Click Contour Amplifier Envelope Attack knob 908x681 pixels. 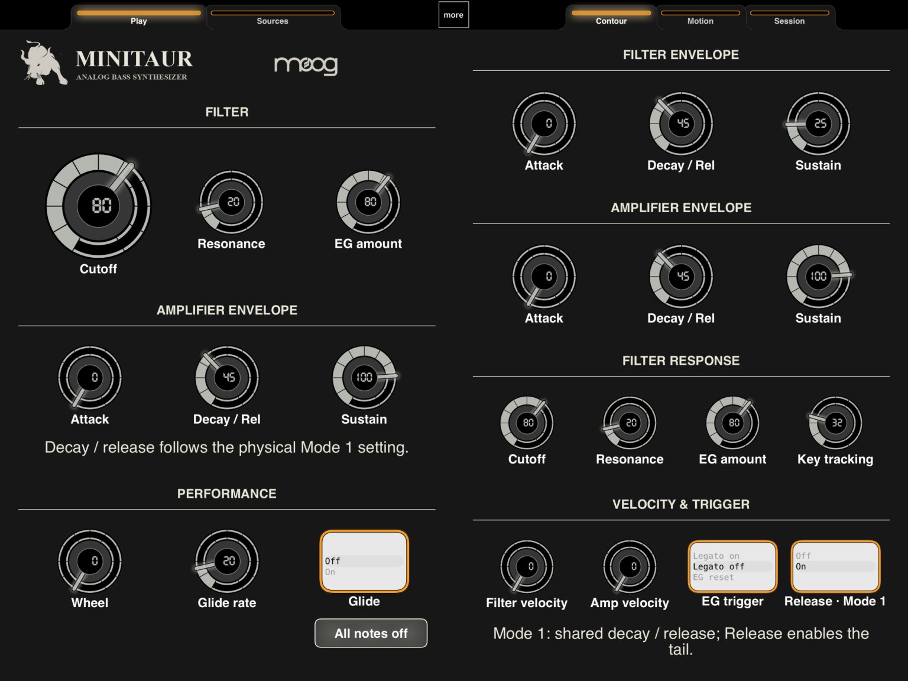tap(544, 277)
